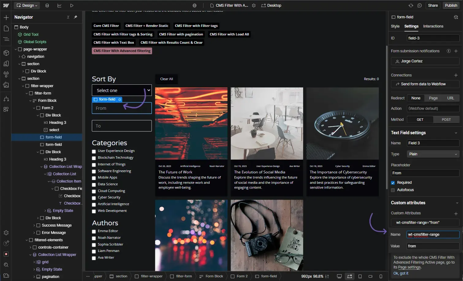The image size is (463, 281).
Task: Check the Blockchain Technology category
Action: [94, 158]
